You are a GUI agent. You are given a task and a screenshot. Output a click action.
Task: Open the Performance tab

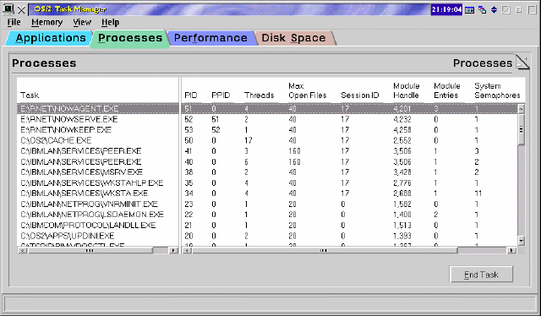210,38
